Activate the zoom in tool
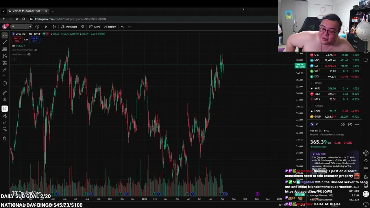The width and height of the screenshot is (370, 208). [x=5, y=100]
